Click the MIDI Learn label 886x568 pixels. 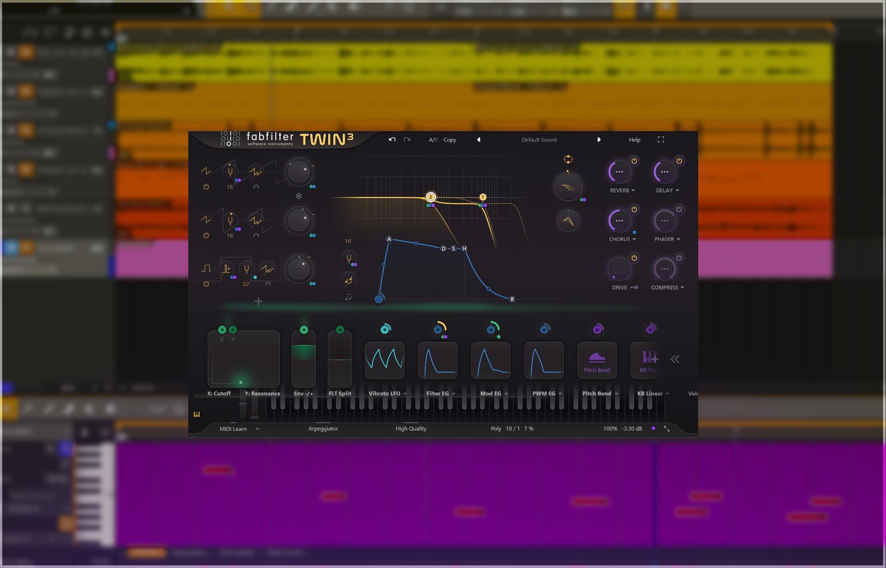pyautogui.click(x=233, y=429)
